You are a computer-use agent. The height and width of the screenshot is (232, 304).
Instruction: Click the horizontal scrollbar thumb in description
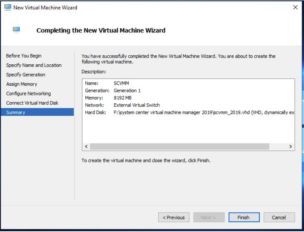click(180, 147)
